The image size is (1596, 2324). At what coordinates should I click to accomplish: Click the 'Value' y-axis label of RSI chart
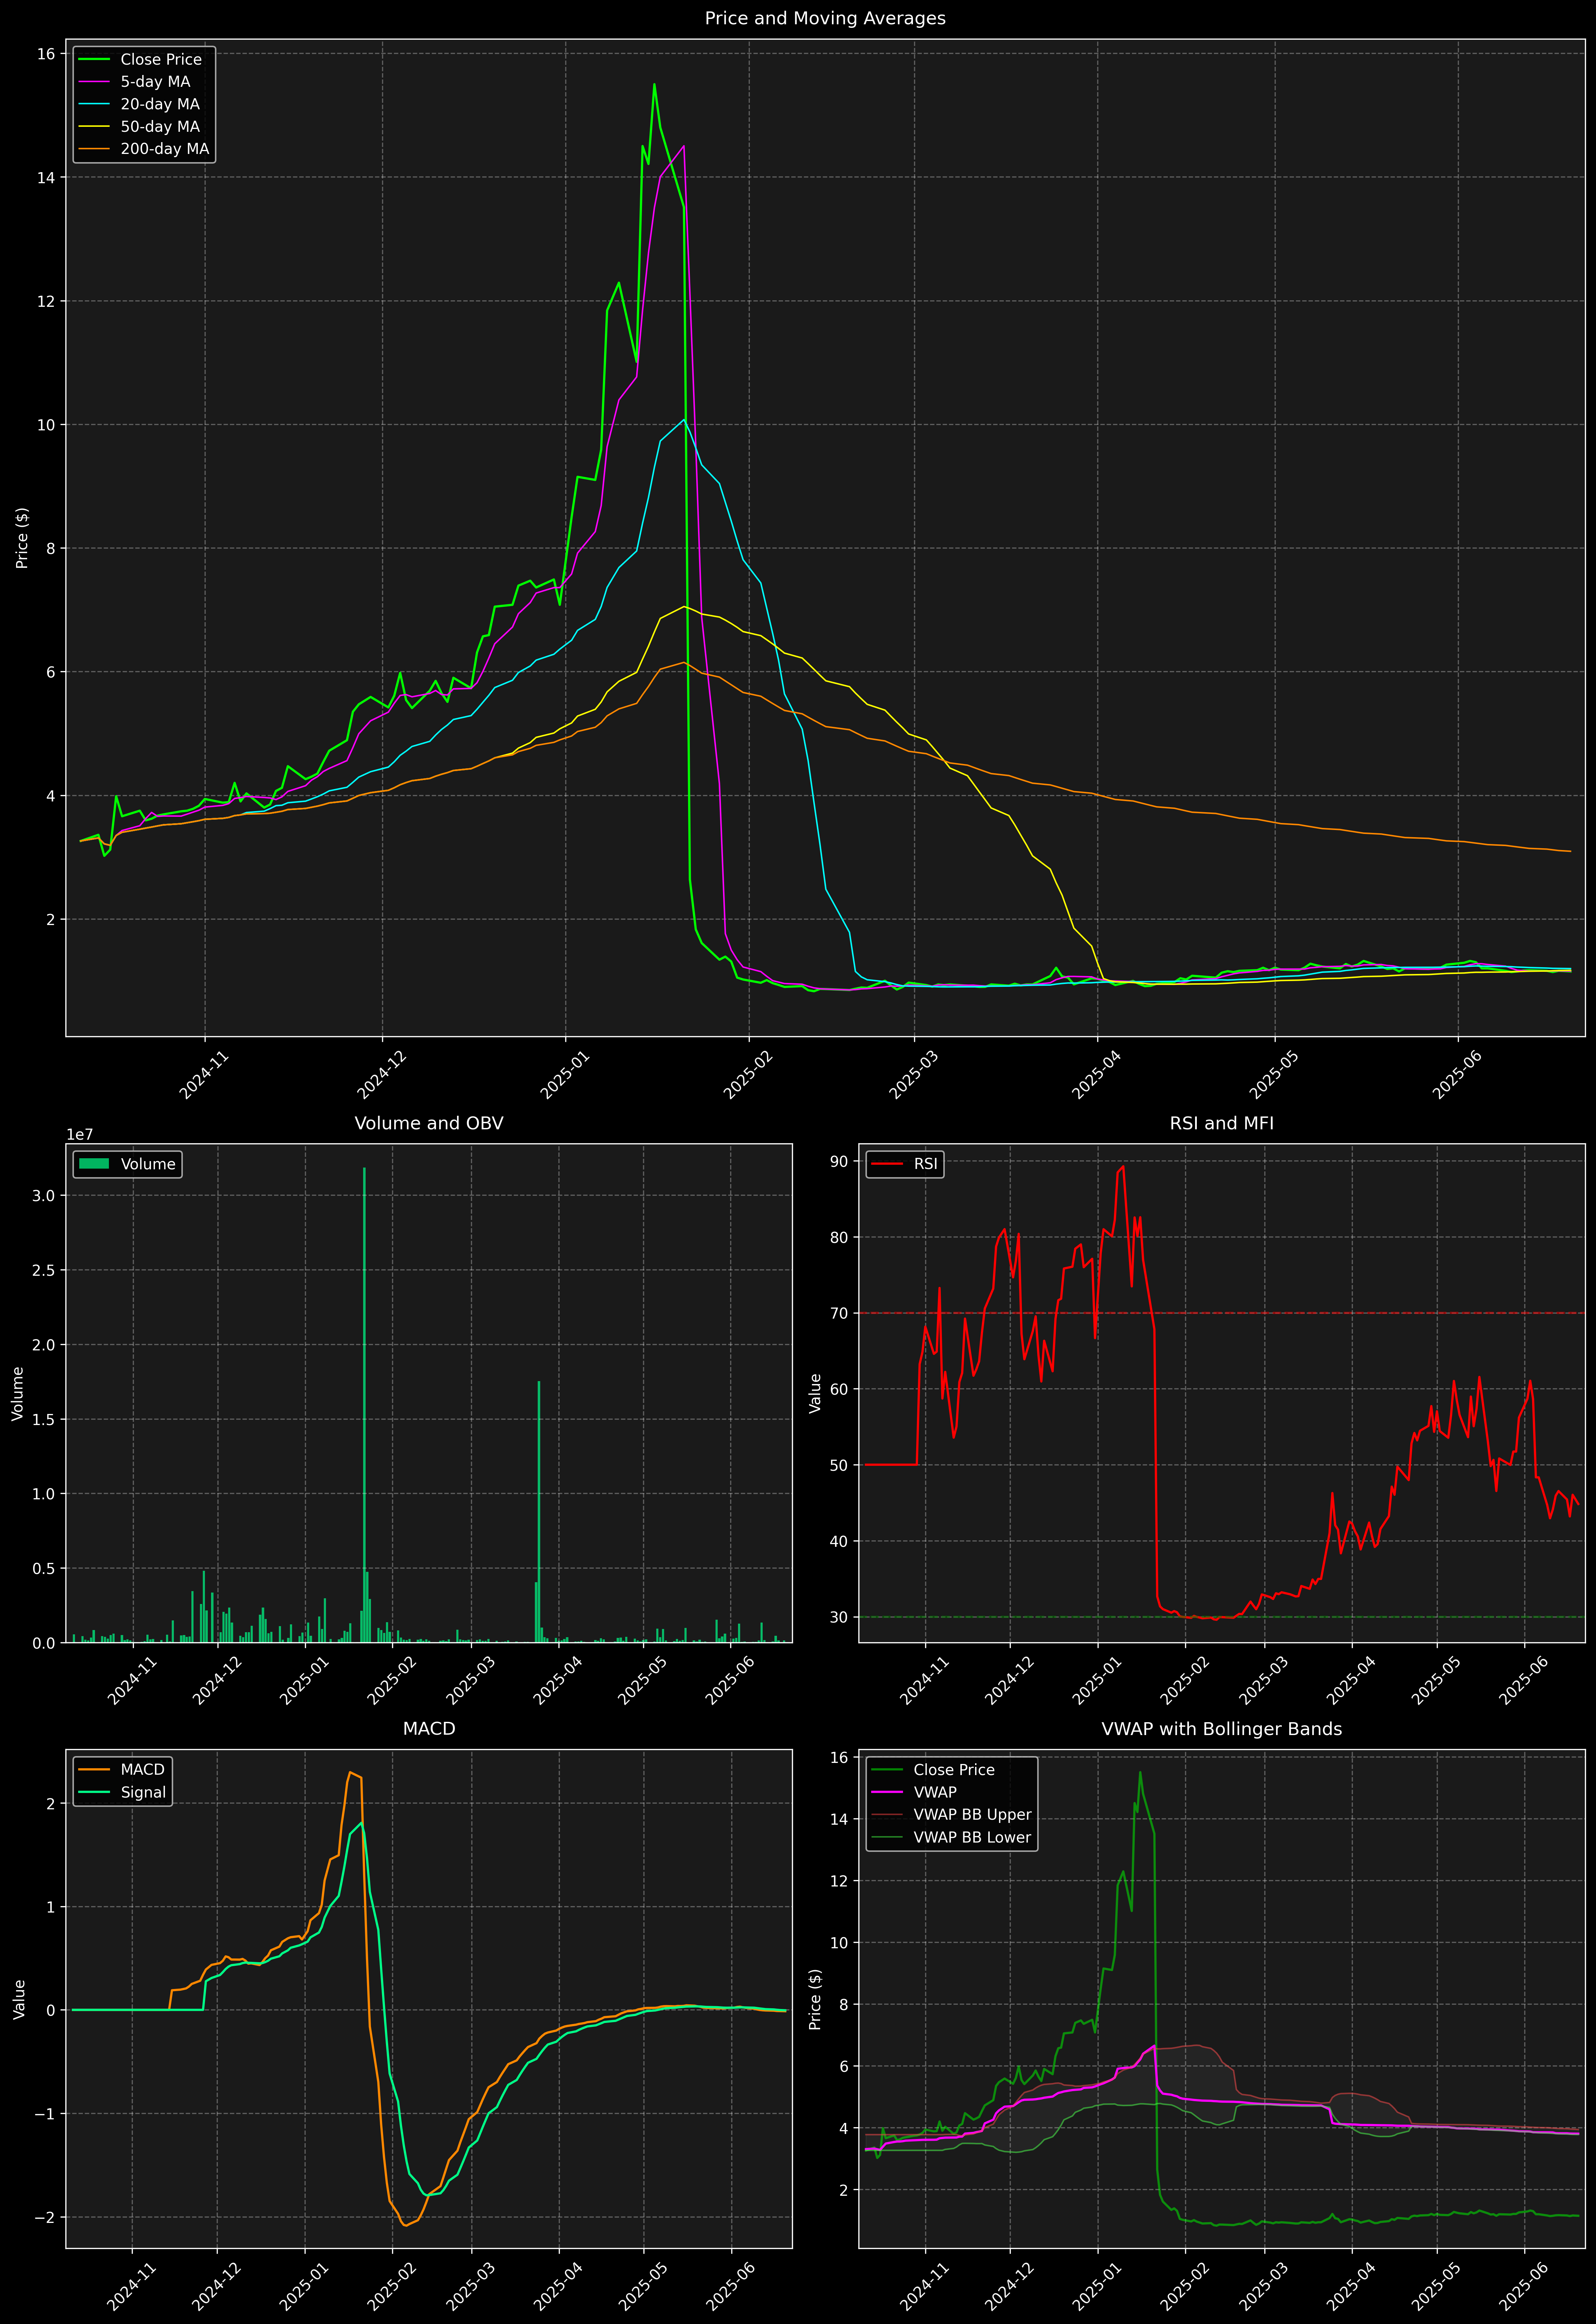coord(815,1393)
